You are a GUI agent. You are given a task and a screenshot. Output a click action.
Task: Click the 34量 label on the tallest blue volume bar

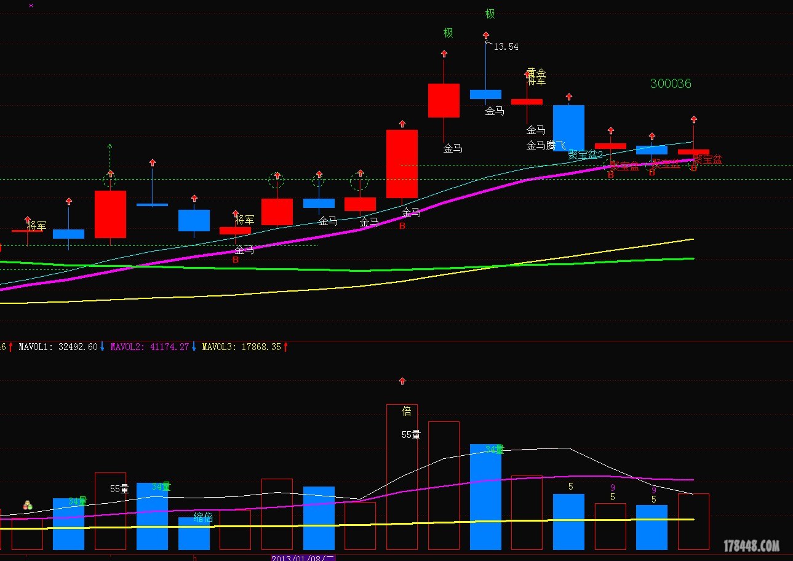(x=495, y=450)
